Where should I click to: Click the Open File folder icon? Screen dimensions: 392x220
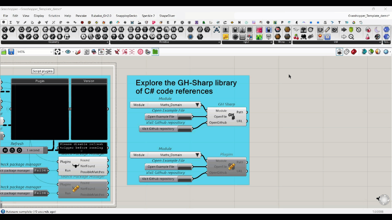click(4, 52)
